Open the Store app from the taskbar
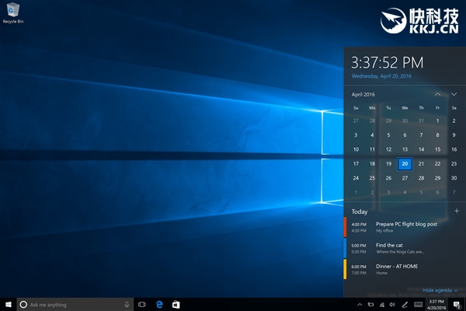Image resolution: width=466 pixels, height=311 pixels. click(x=176, y=304)
